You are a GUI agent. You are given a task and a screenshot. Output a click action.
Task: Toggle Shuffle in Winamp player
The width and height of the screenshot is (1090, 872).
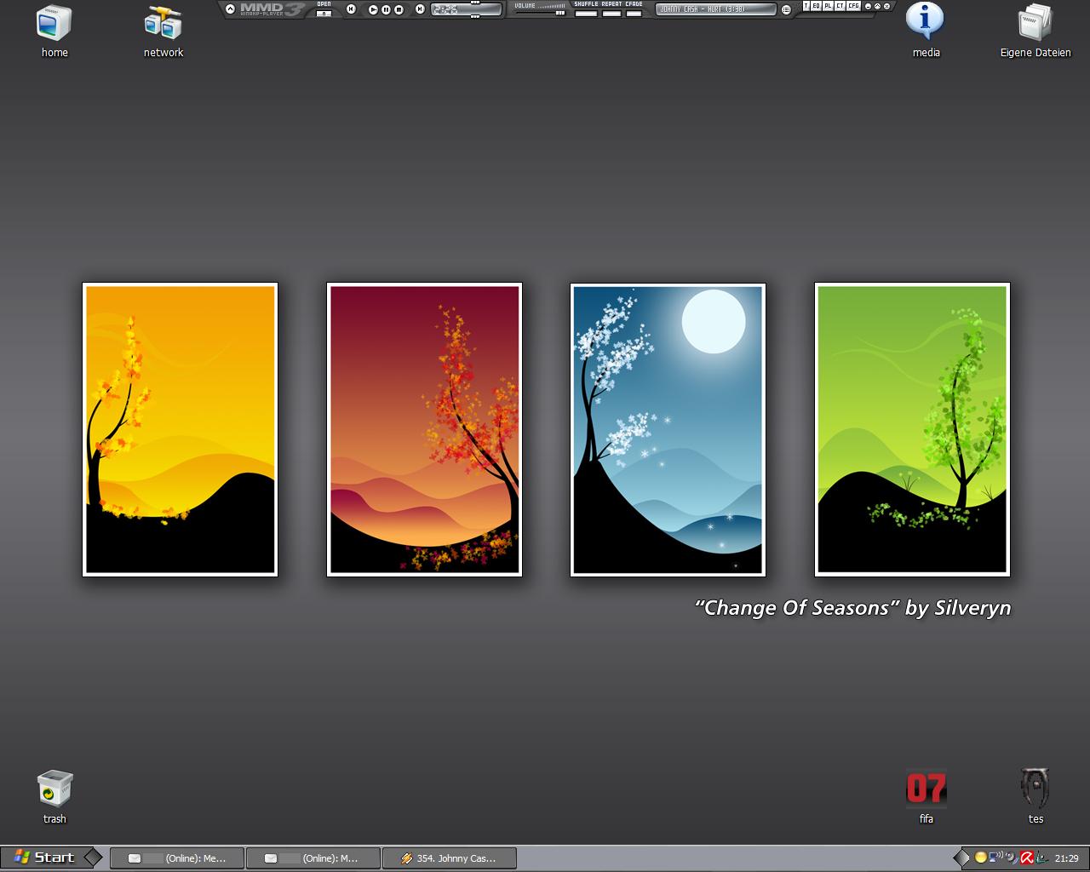(586, 14)
